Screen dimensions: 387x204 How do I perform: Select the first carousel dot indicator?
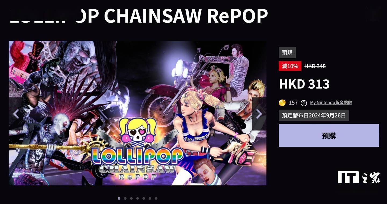click(x=119, y=198)
